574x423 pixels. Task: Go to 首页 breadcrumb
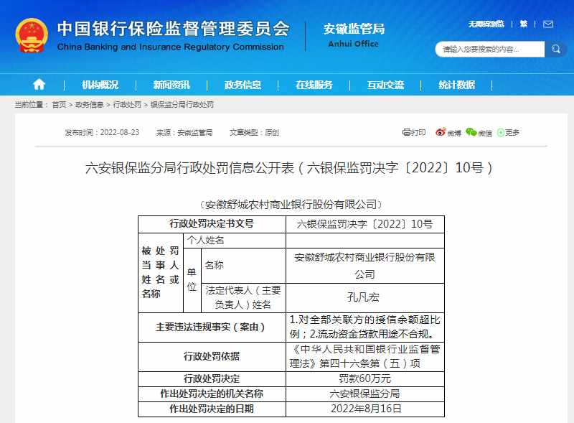[x=59, y=105]
